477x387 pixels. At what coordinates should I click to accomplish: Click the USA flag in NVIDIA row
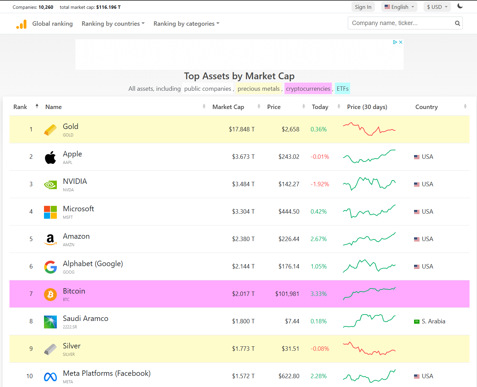tap(417, 185)
